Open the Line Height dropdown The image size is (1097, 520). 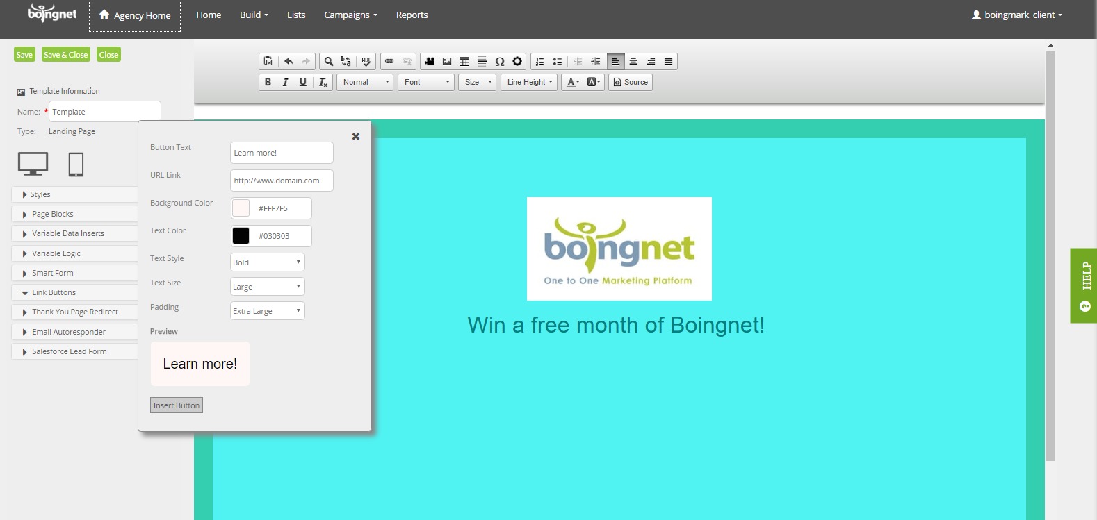click(529, 82)
